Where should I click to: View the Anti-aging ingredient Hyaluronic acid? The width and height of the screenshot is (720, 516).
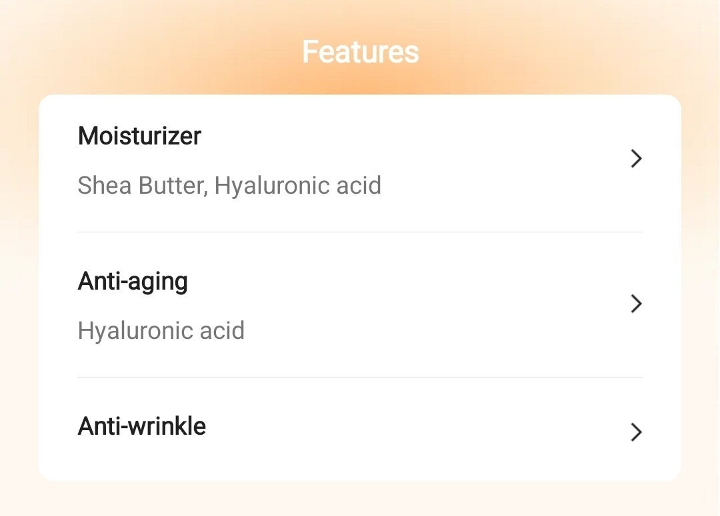(x=161, y=330)
